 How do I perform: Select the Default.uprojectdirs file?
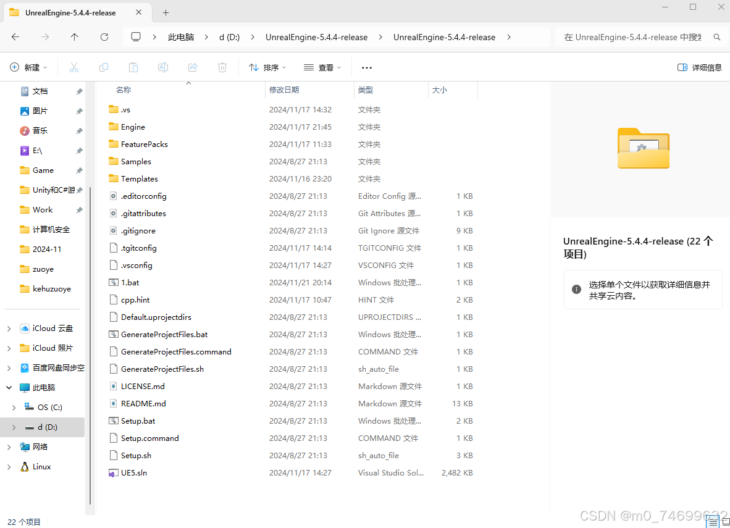tap(156, 317)
